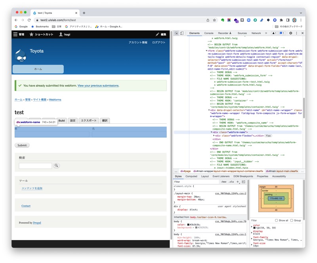Click the blue issues counter badge

click(x=282, y=33)
